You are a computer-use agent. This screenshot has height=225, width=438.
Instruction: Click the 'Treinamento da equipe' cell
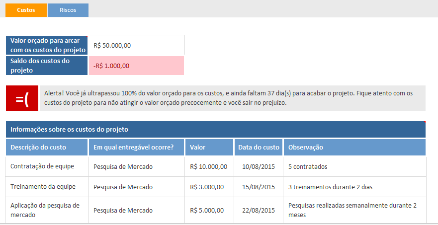pos(47,187)
